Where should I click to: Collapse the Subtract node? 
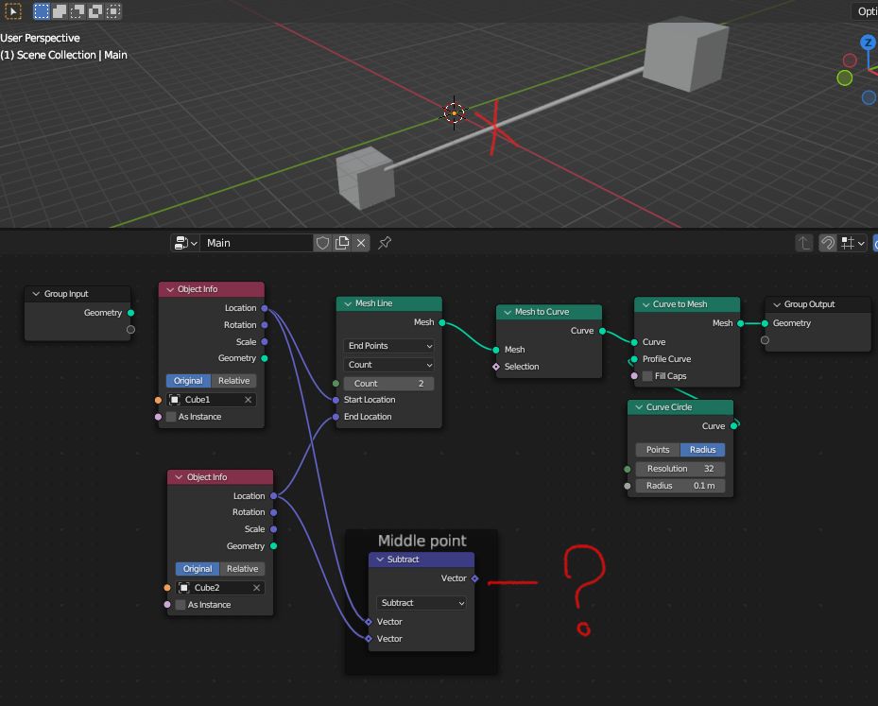(380, 560)
